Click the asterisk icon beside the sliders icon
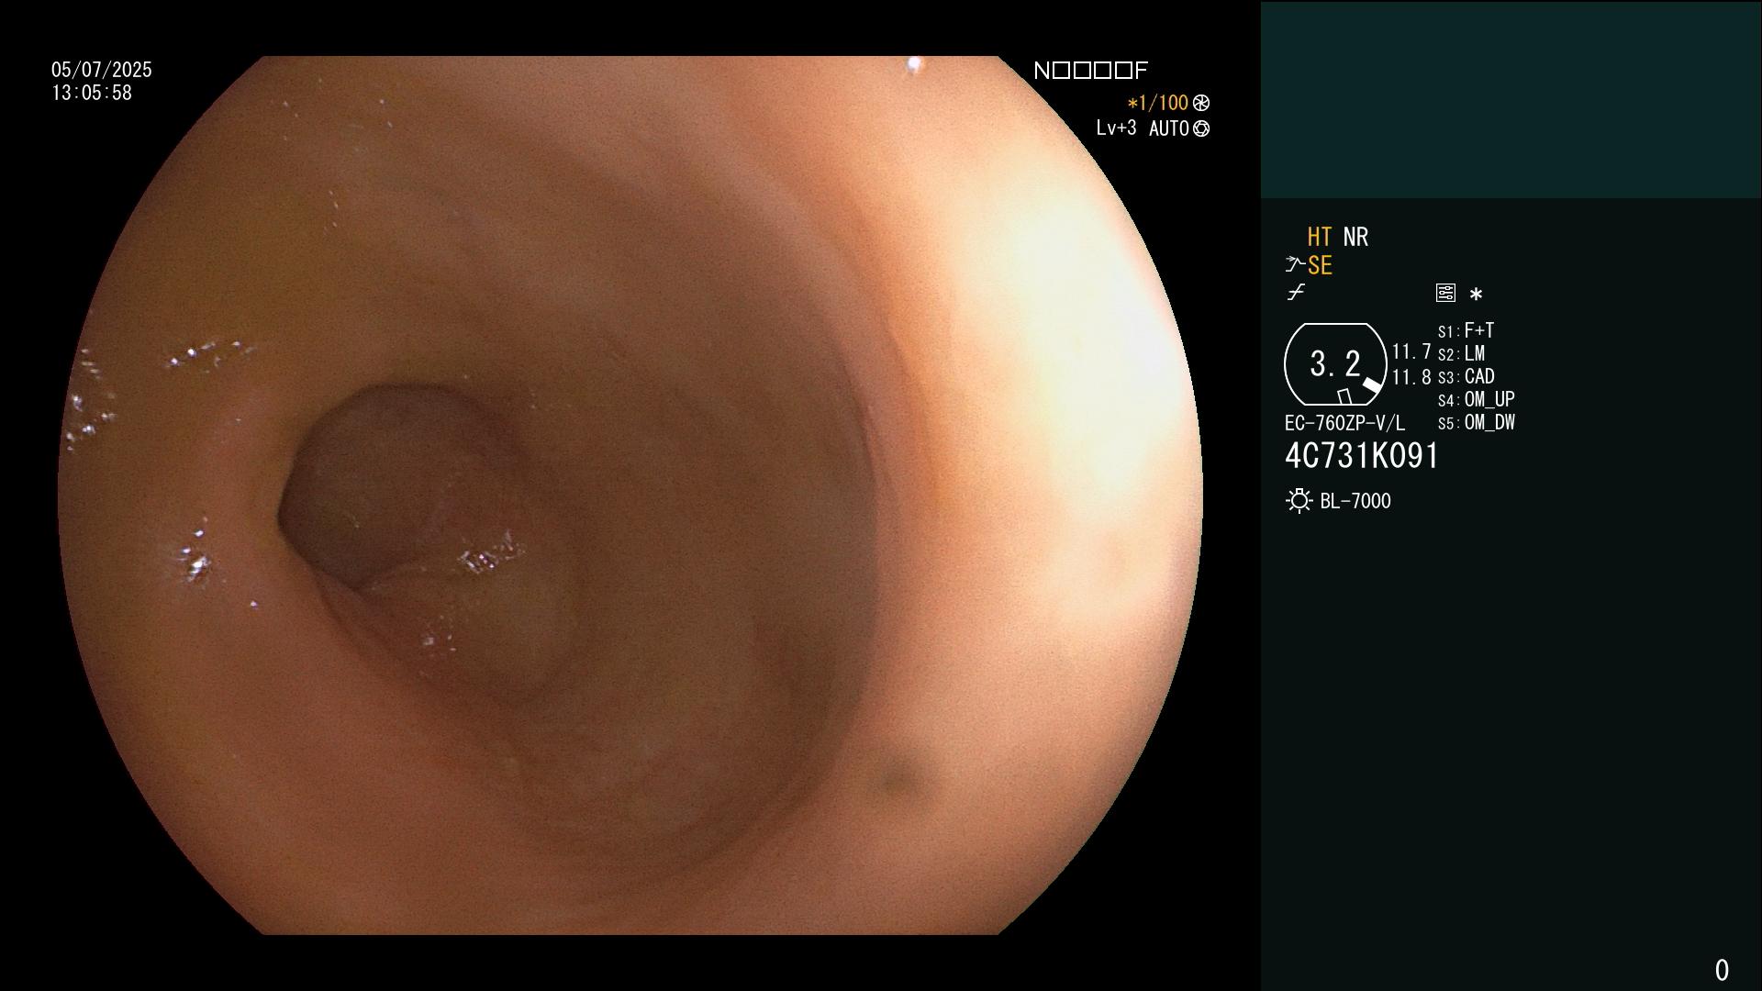 click(1476, 295)
